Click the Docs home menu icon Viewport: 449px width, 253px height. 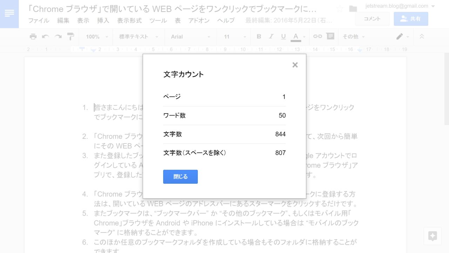(9, 13)
